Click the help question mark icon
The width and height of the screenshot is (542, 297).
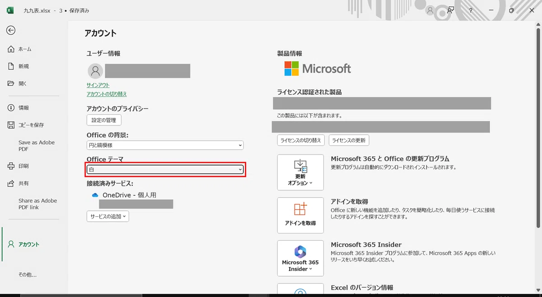click(x=471, y=10)
